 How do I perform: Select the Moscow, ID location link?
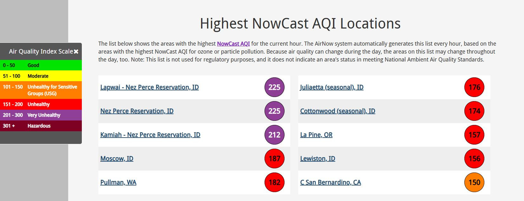pos(117,159)
